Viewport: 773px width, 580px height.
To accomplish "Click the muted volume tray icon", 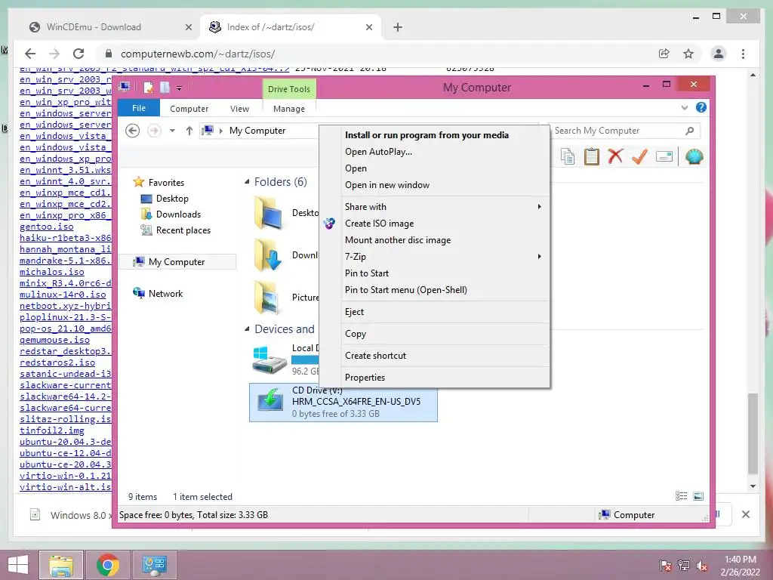I will 702,566.
